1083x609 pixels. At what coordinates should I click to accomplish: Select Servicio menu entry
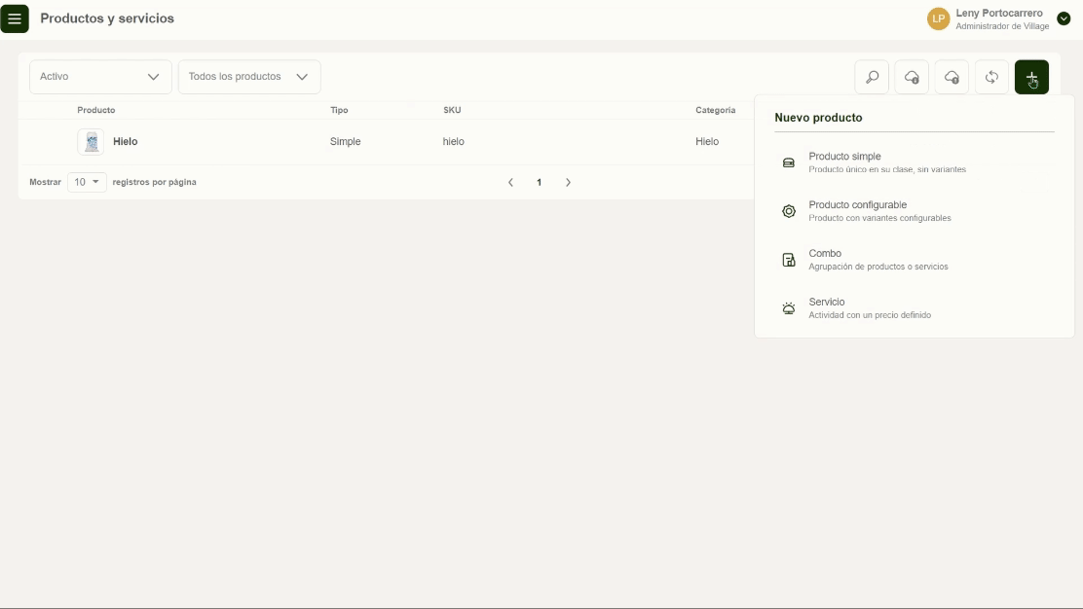point(915,308)
